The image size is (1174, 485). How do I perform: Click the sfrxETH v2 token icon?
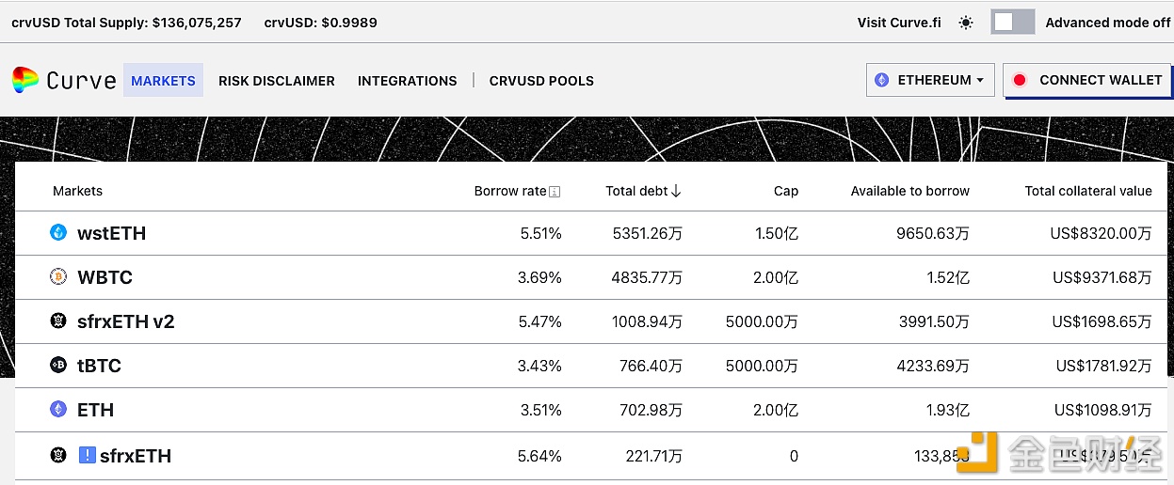point(58,321)
